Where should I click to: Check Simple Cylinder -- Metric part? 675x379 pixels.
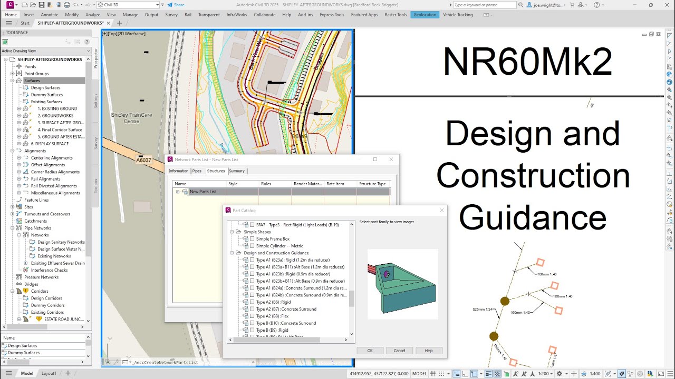click(252, 246)
